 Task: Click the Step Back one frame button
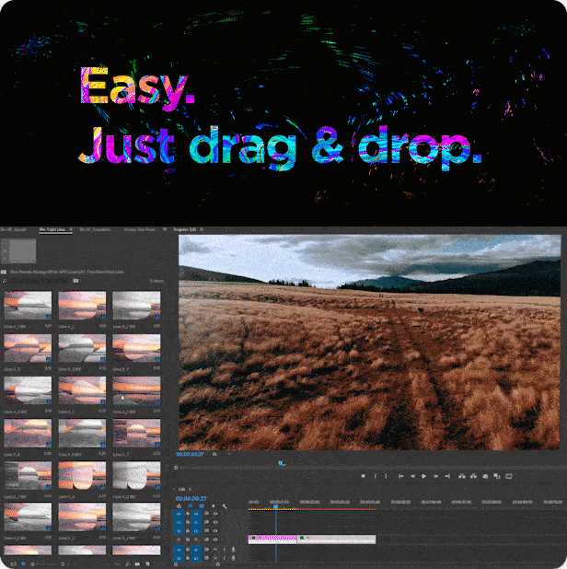point(411,476)
